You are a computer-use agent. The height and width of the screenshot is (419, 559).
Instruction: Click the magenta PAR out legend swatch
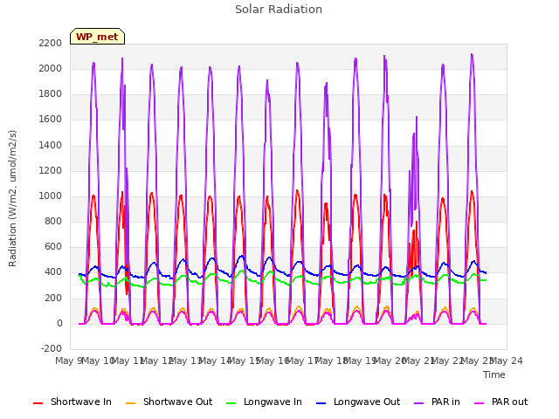tap(480, 403)
